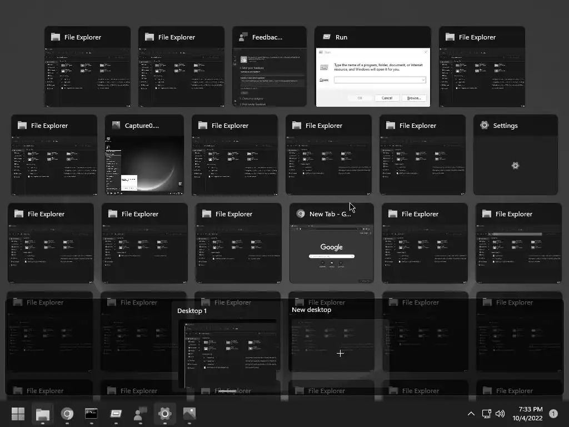Open the Capture0 image window thumbnail
Screen dimensions: 569x427
pos(144,155)
